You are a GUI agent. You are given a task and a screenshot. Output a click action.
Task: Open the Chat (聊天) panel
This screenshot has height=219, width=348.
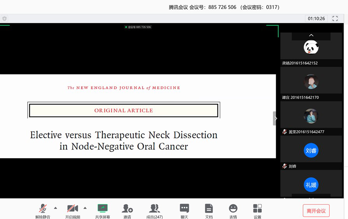[x=184, y=209]
